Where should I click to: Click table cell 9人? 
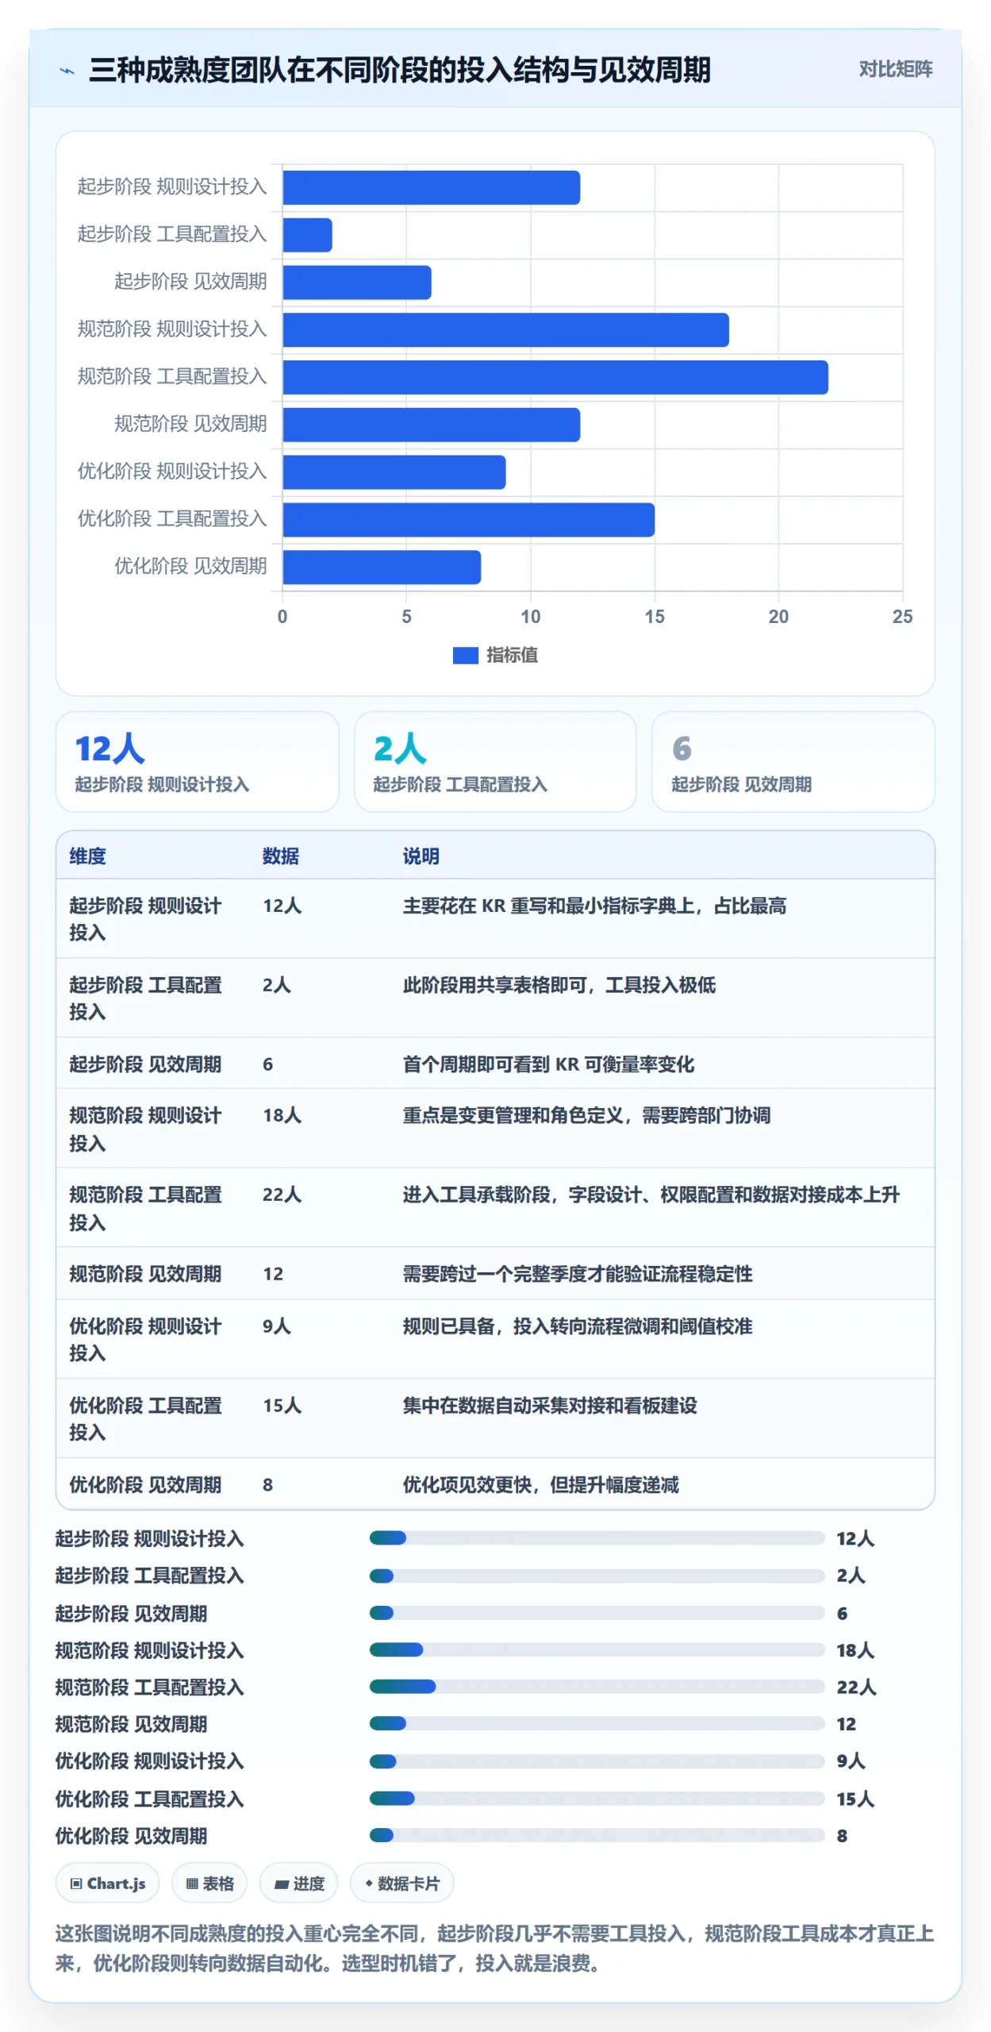click(x=277, y=1326)
